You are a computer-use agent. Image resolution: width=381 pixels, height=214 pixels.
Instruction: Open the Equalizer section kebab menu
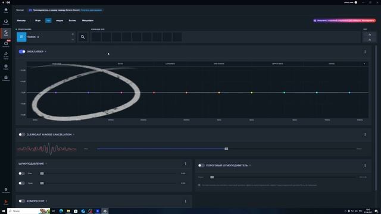click(365, 52)
